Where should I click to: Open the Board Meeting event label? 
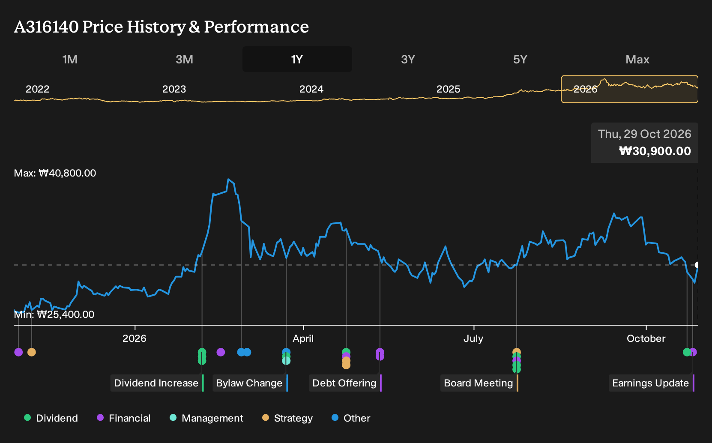(x=479, y=383)
